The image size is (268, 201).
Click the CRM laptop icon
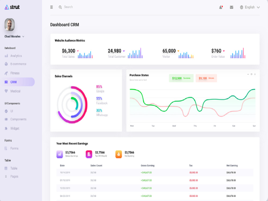[6, 82]
